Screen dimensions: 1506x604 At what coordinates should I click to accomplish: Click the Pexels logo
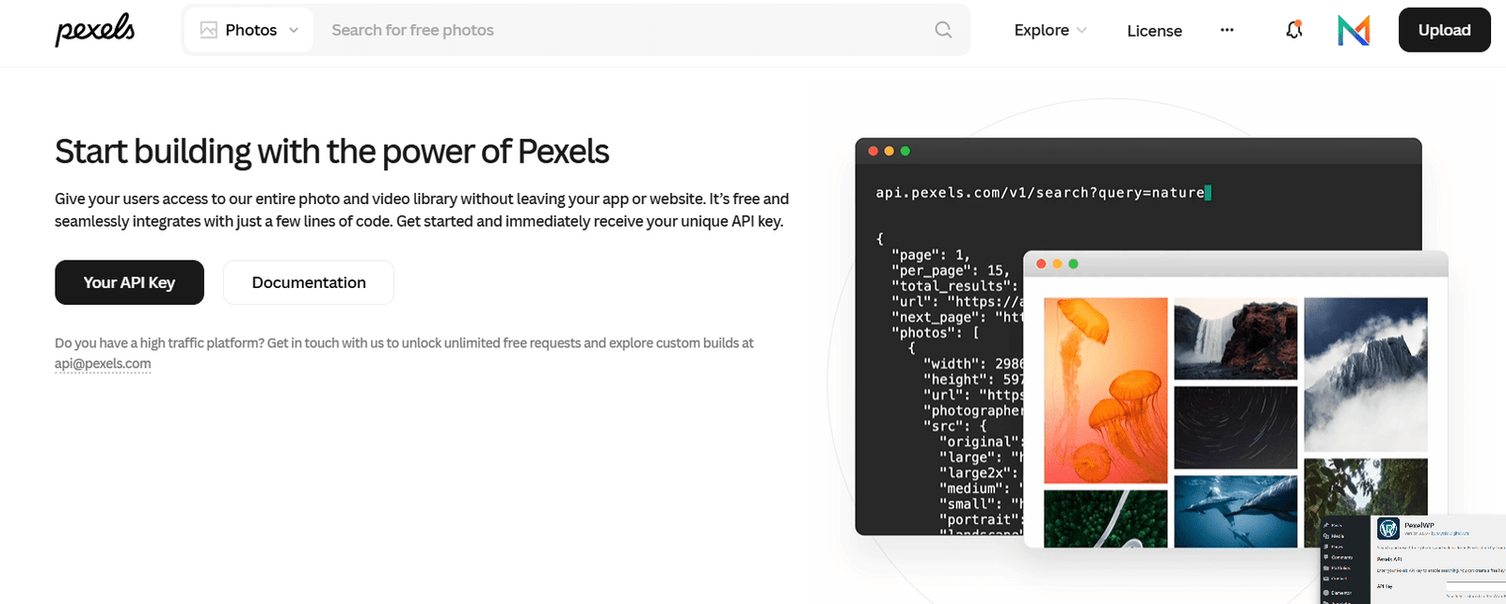tap(95, 30)
